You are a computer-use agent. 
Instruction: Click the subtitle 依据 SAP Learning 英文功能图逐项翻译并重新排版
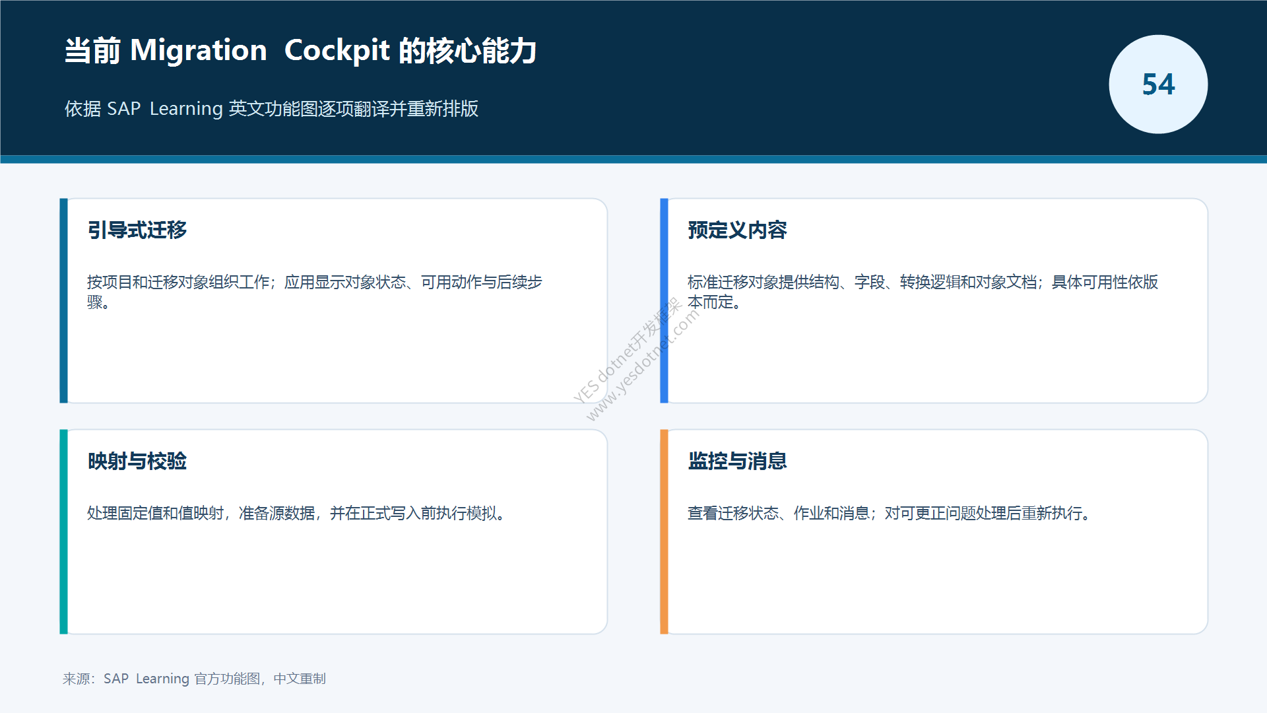271,108
